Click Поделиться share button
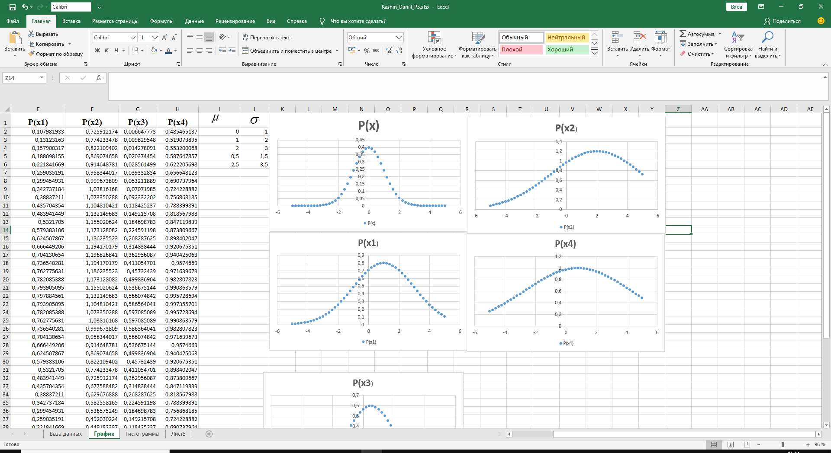This screenshot has height=453, width=831. tap(782, 21)
